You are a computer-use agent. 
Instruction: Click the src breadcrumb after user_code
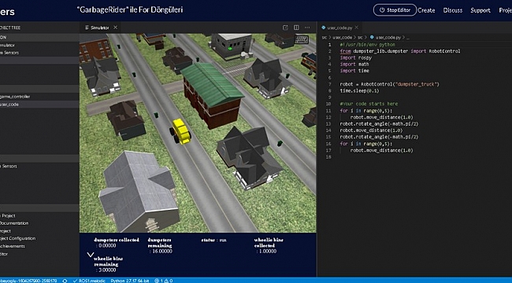(x=360, y=38)
